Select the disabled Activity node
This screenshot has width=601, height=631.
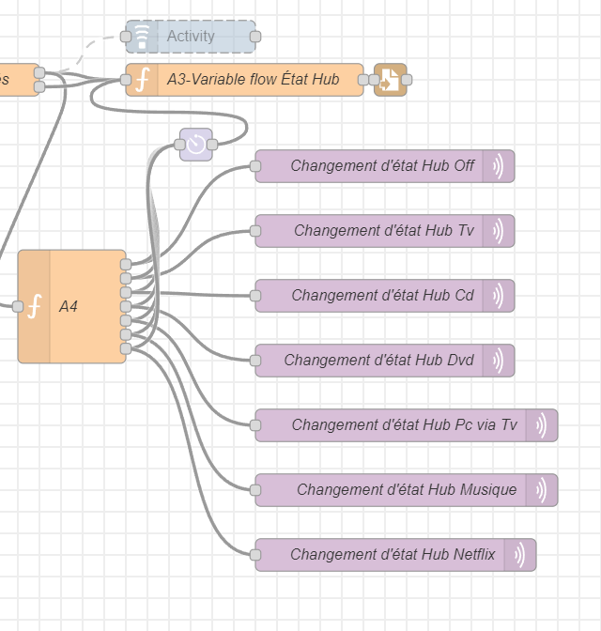click(191, 37)
